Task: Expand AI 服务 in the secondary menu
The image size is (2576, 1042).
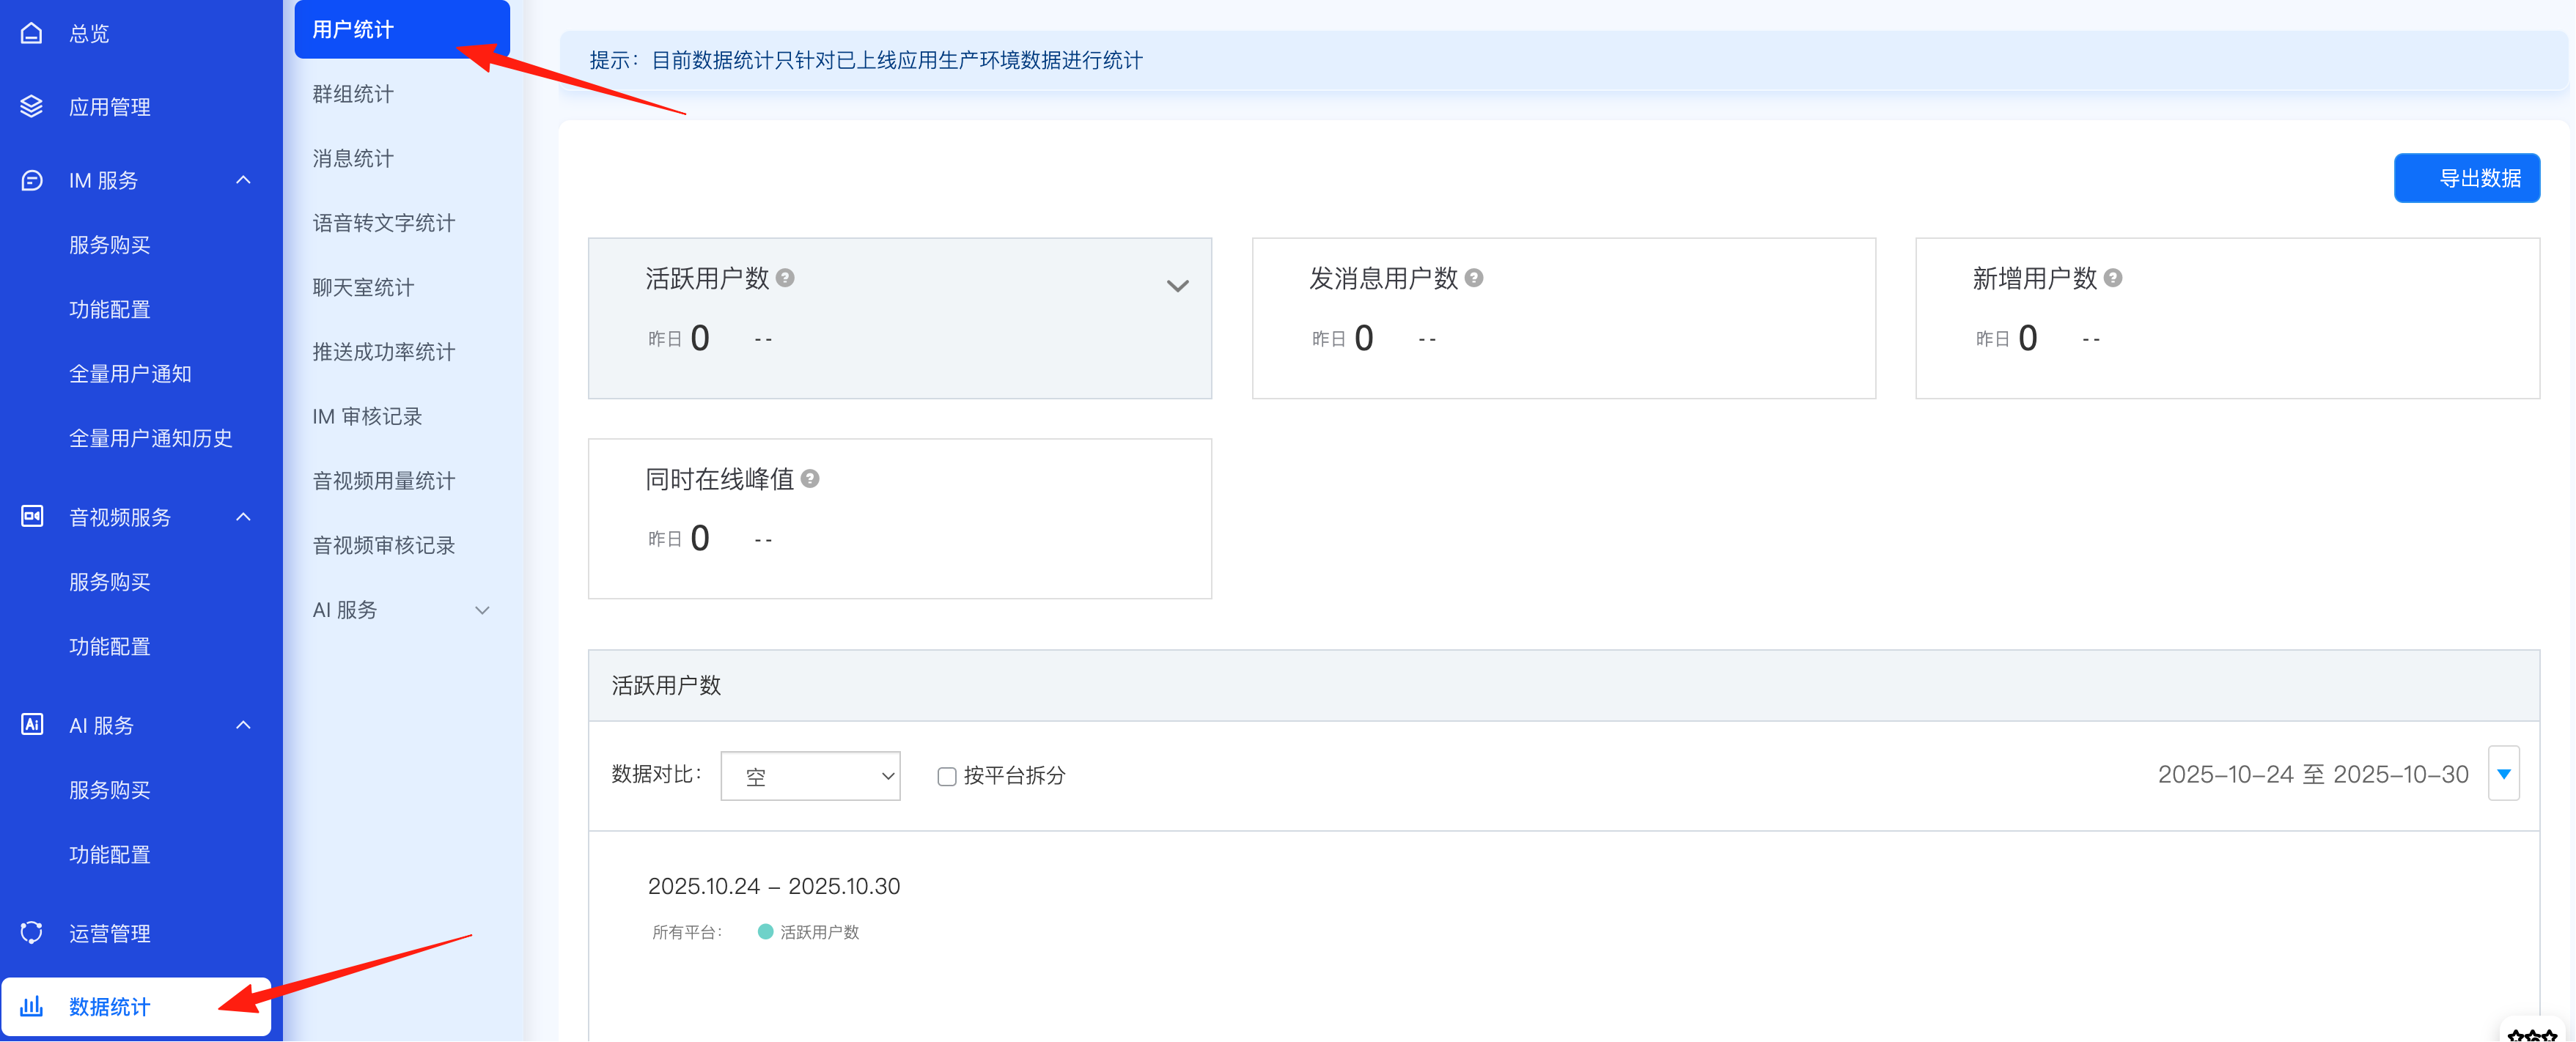Action: pyautogui.click(x=482, y=610)
